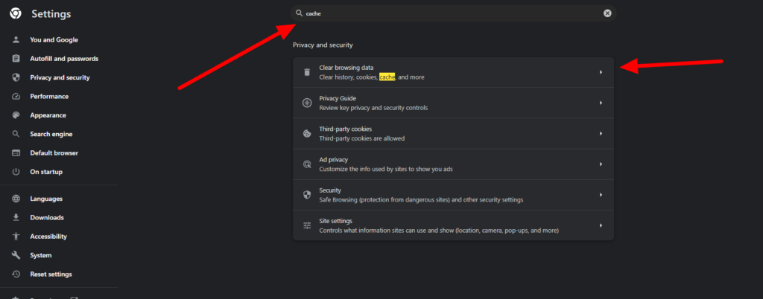Click the Languages globe icon
This screenshot has width=763, height=299.
pyautogui.click(x=16, y=199)
